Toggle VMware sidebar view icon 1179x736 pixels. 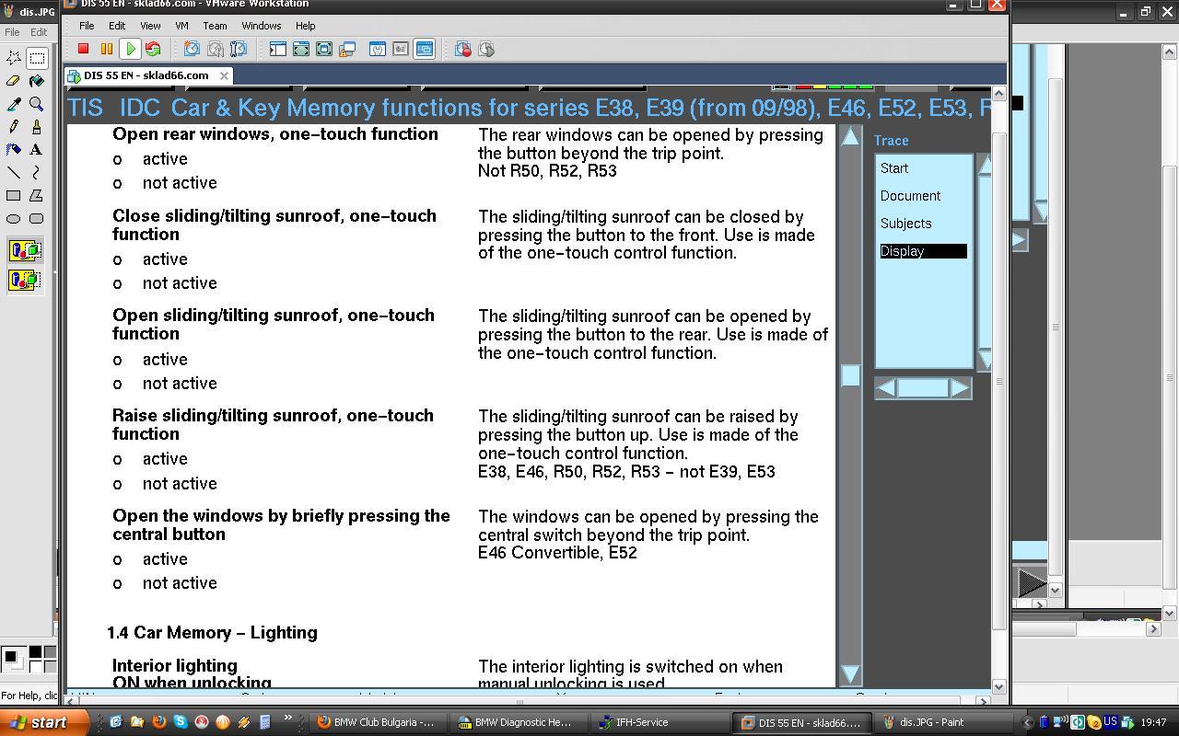tap(277, 49)
